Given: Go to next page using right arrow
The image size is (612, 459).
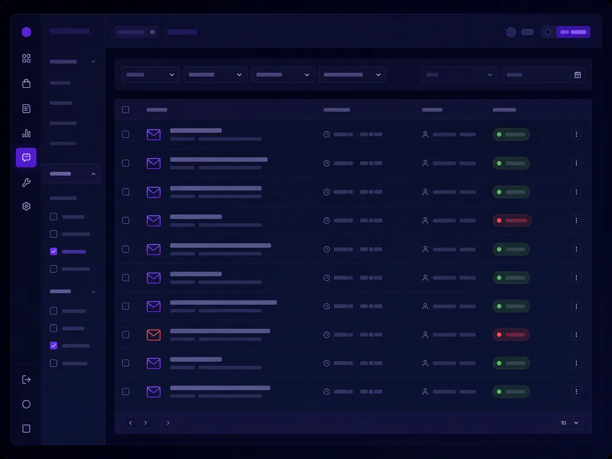Looking at the screenshot, I should [145, 423].
